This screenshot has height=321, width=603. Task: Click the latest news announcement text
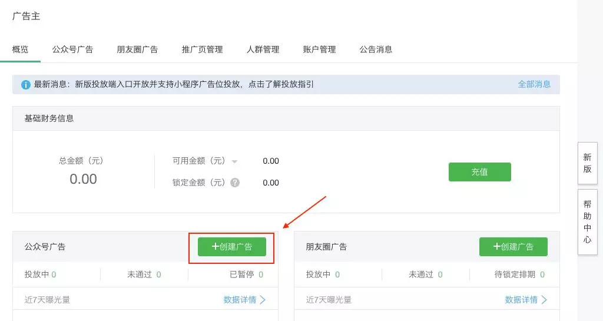174,84
